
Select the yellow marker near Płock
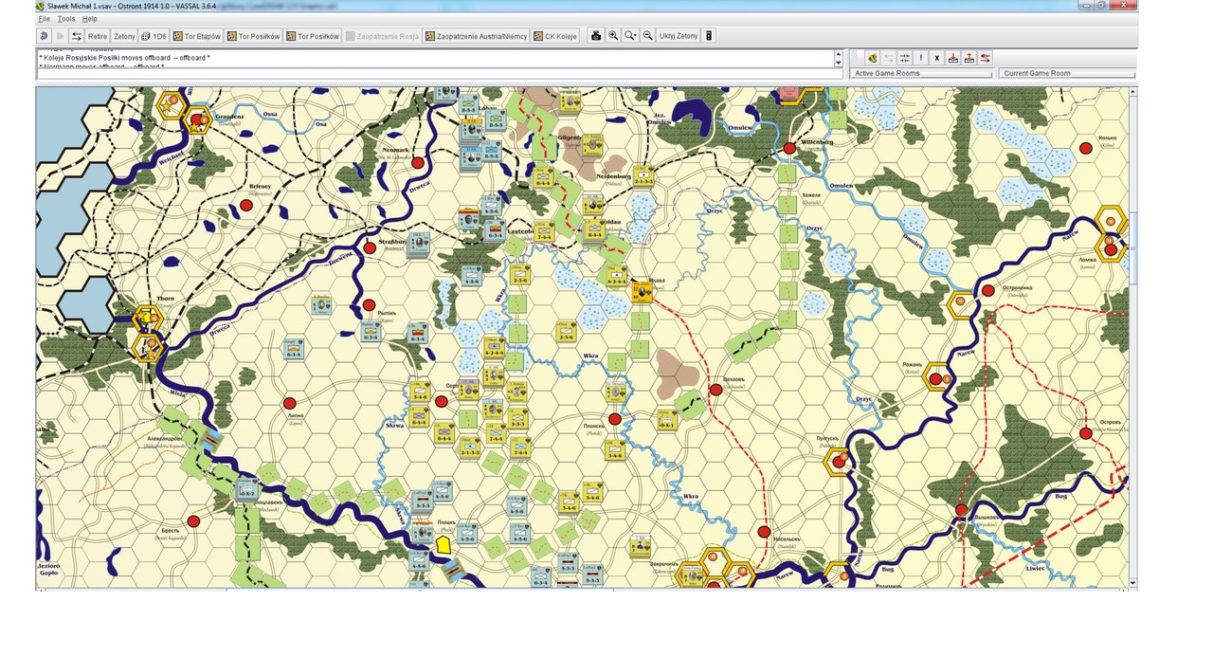(x=443, y=545)
